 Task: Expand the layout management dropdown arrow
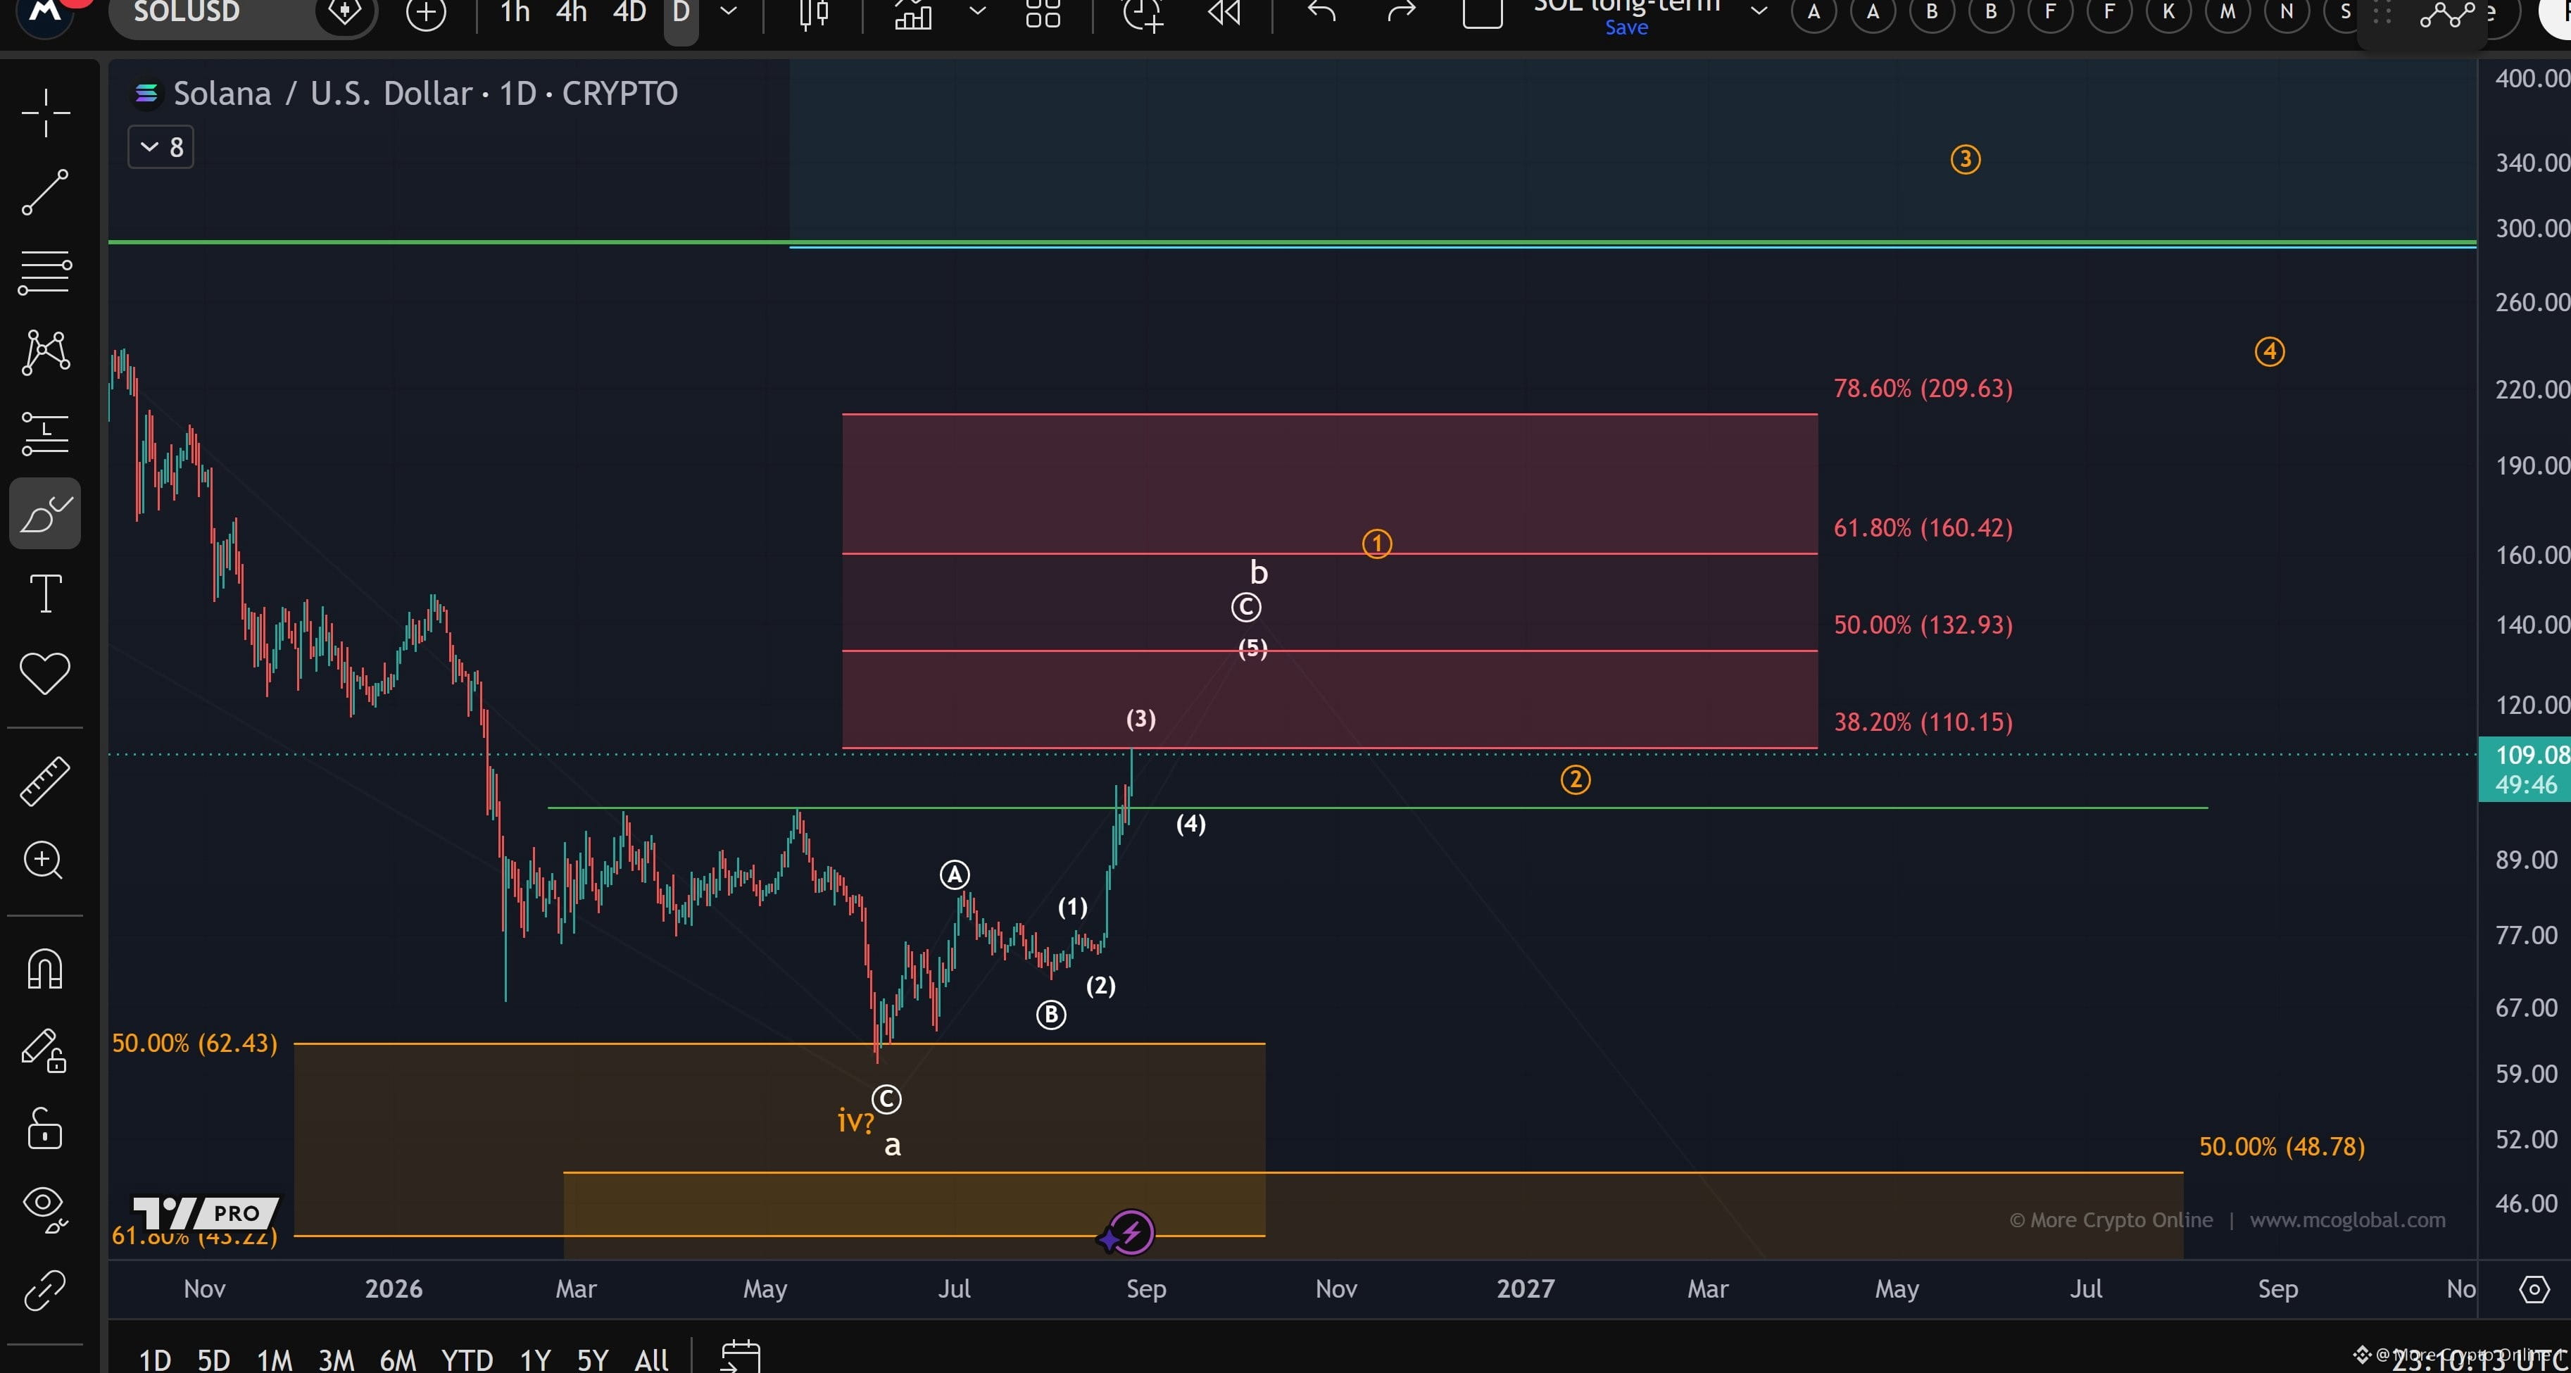point(1759,12)
